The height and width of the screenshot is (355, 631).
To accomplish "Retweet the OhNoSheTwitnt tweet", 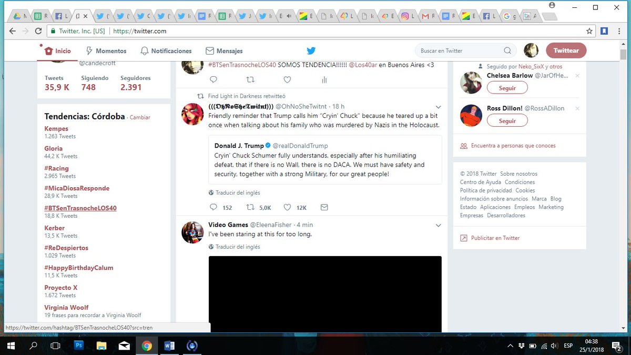I will click(x=251, y=207).
